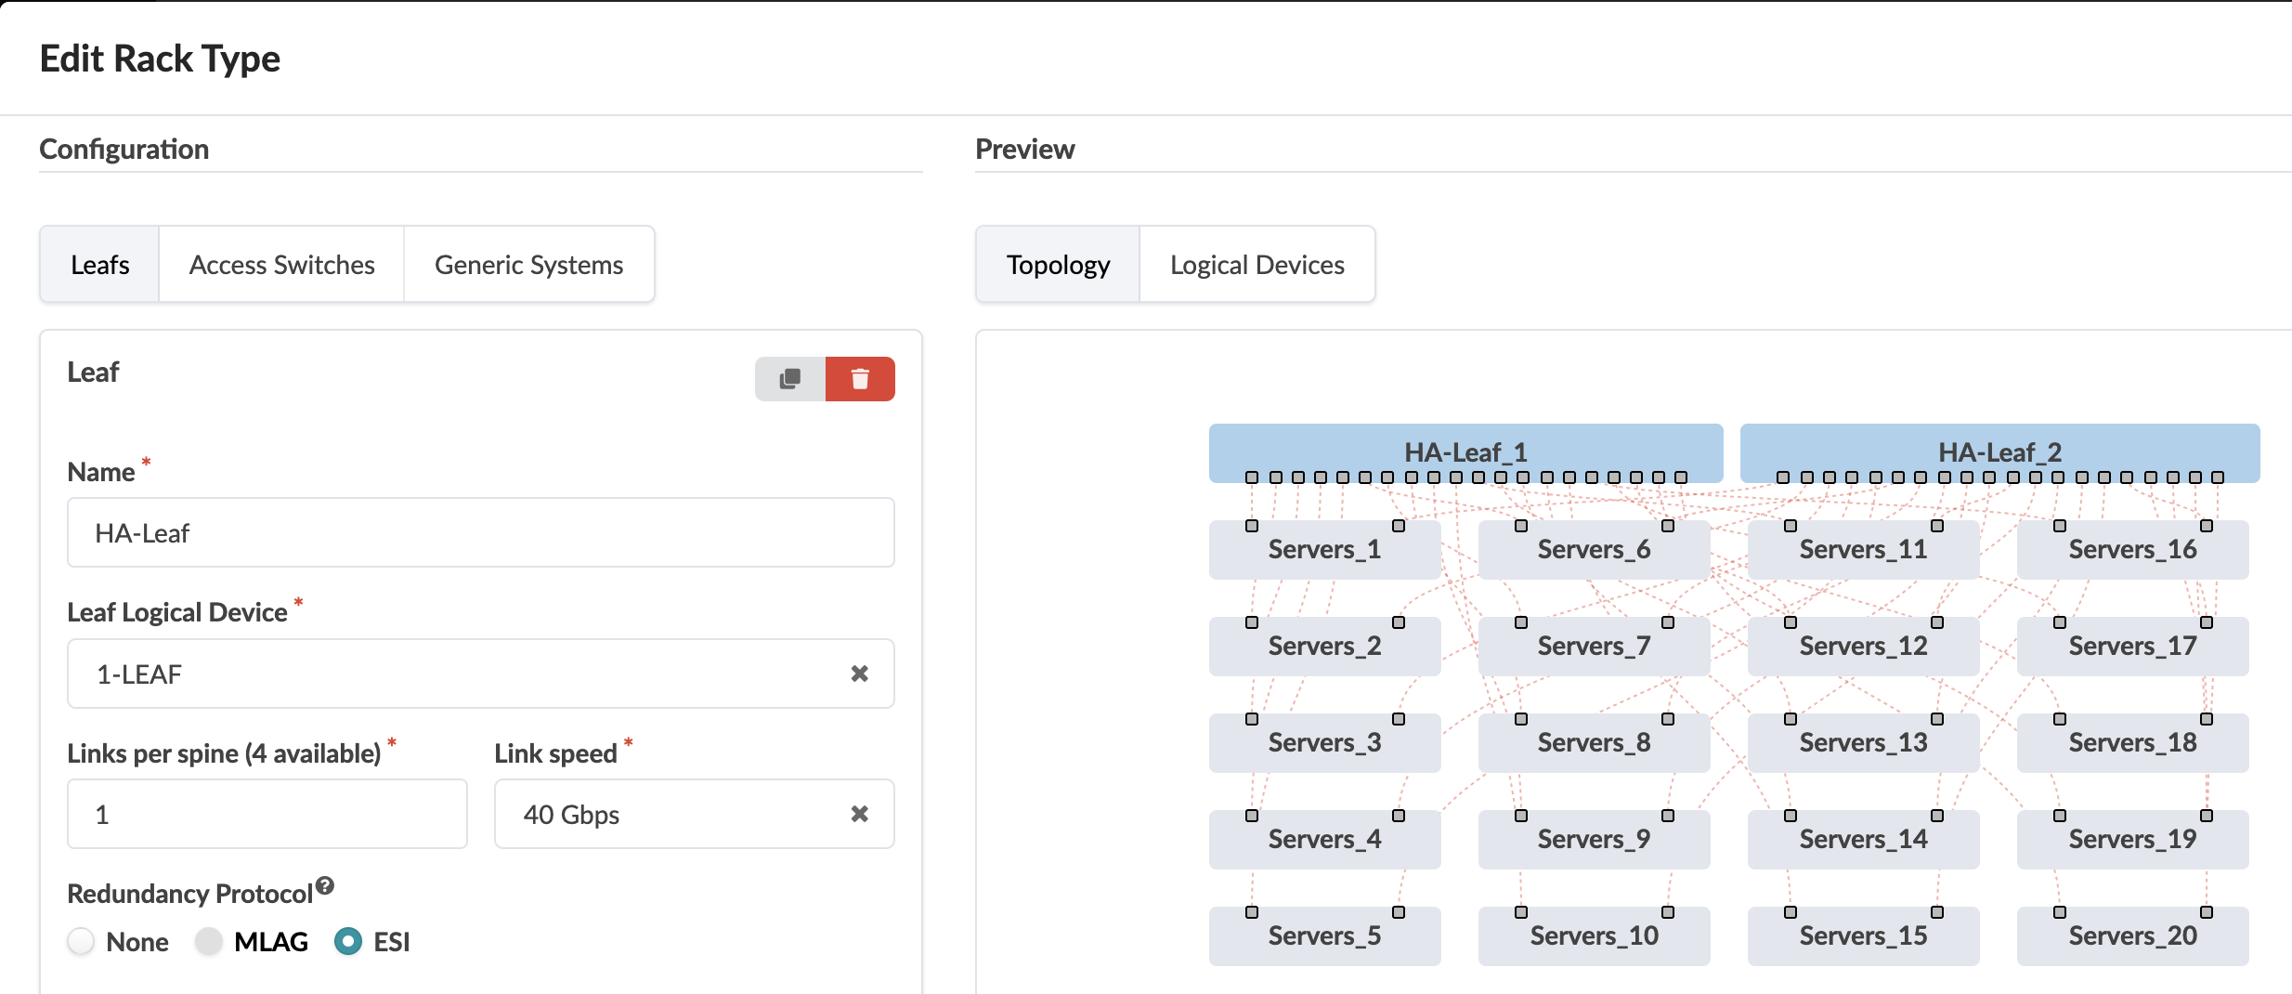The width and height of the screenshot is (2292, 994).
Task: Choose MLAG redundancy protocol
Action: click(x=210, y=942)
